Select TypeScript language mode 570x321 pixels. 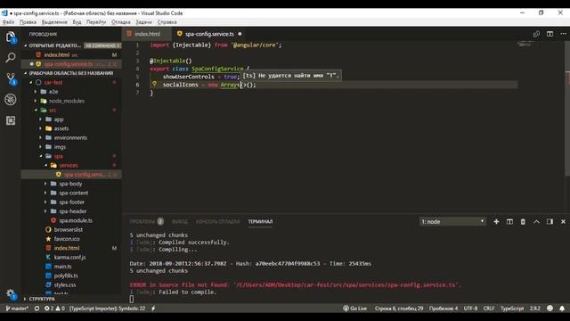pos(512,309)
